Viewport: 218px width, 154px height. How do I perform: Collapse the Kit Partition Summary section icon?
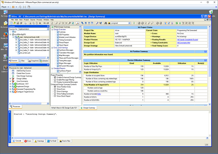point(205,52)
